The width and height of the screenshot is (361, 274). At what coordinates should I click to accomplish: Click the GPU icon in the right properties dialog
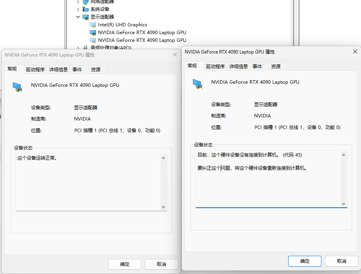click(x=198, y=83)
